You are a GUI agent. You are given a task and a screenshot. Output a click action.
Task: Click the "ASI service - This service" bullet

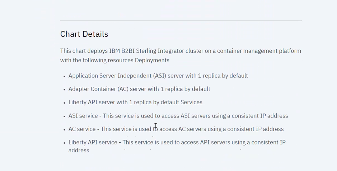pyautogui.click(x=178, y=116)
